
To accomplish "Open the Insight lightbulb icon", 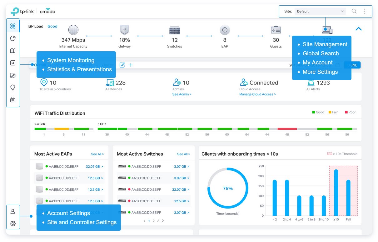I will (x=13, y=88).
